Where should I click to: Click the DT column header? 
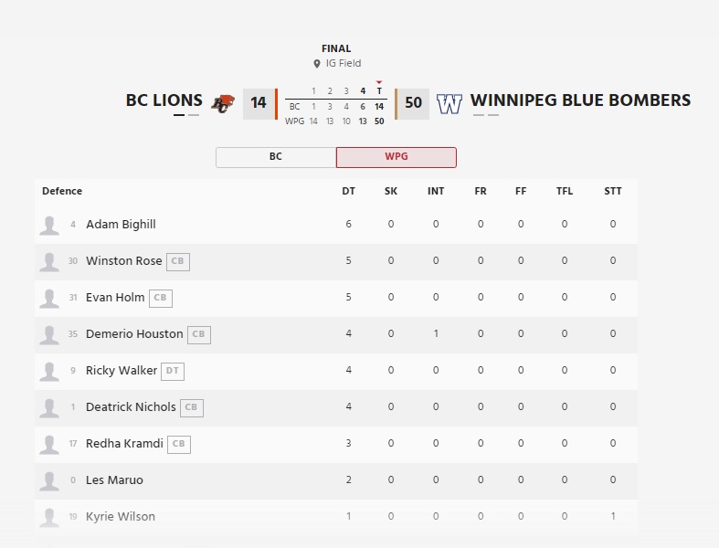(348, 192)
